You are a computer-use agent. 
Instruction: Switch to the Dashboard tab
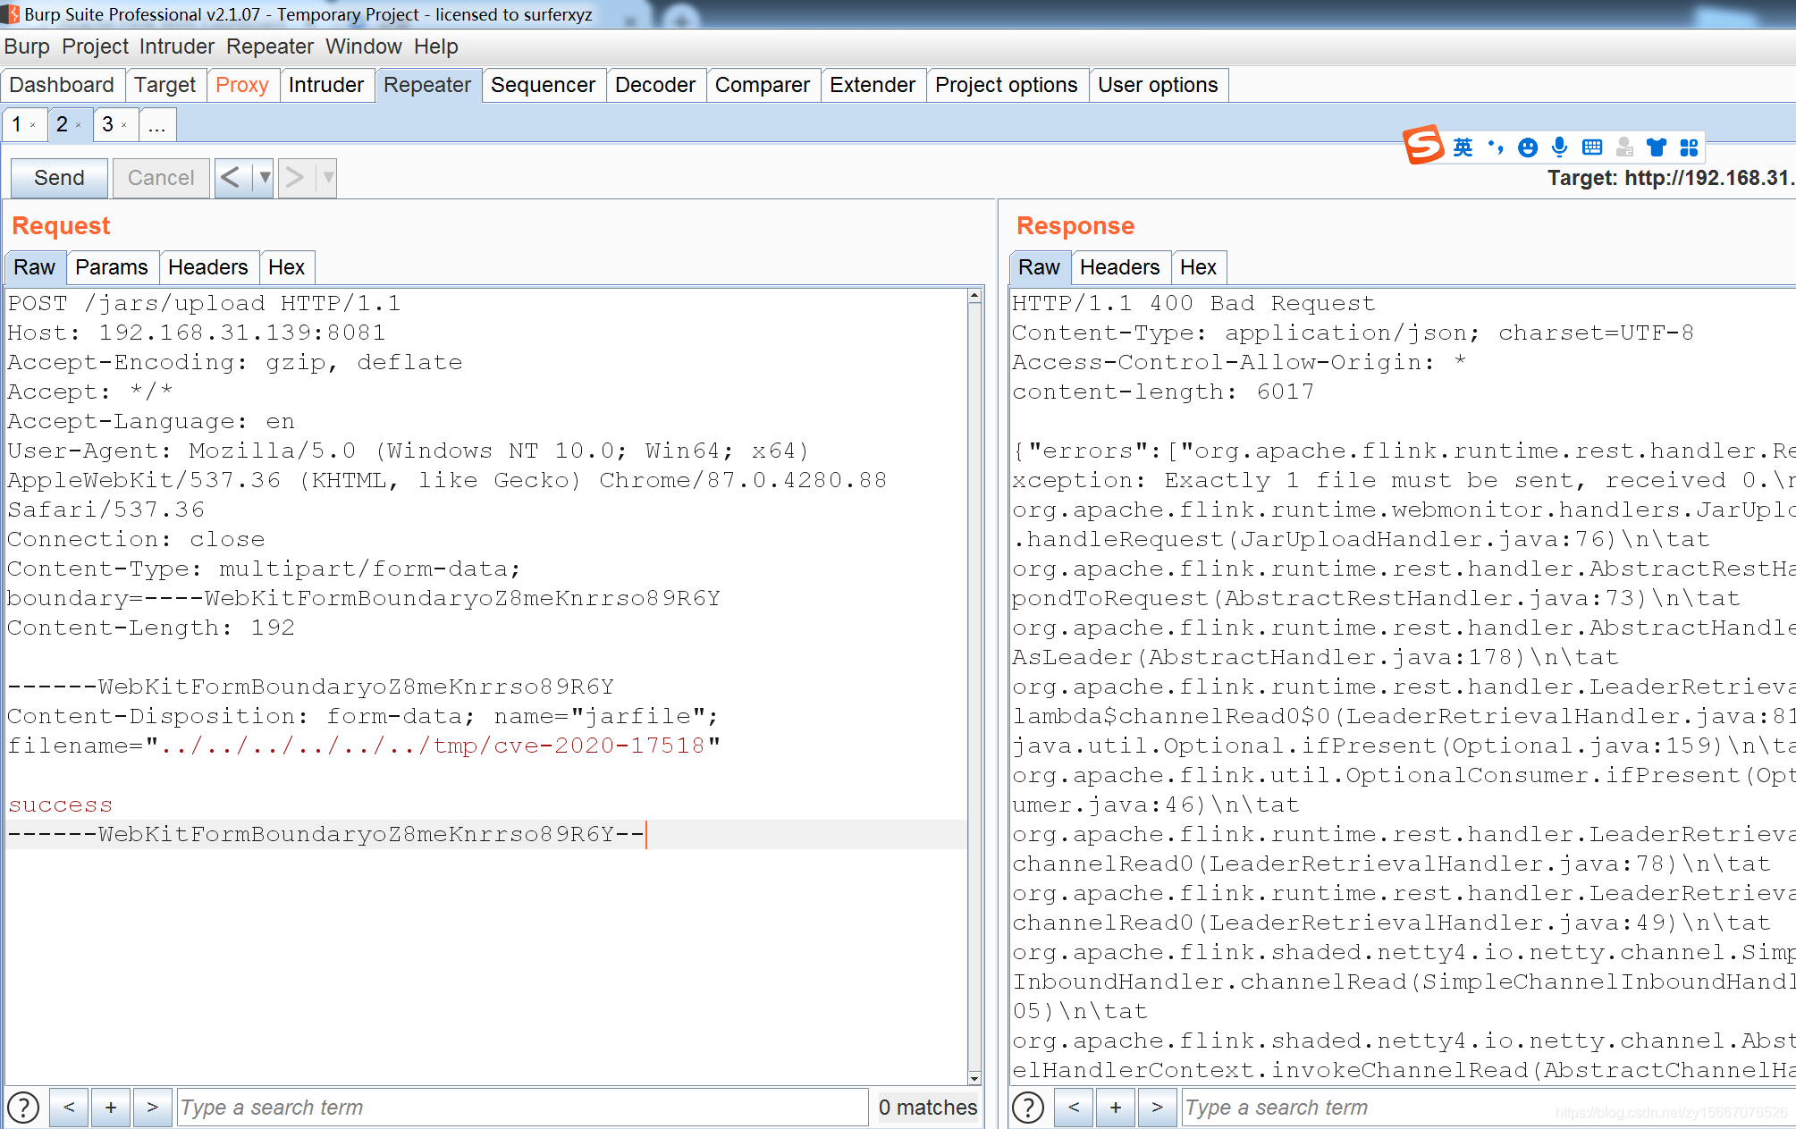click(x=62, y=85)
